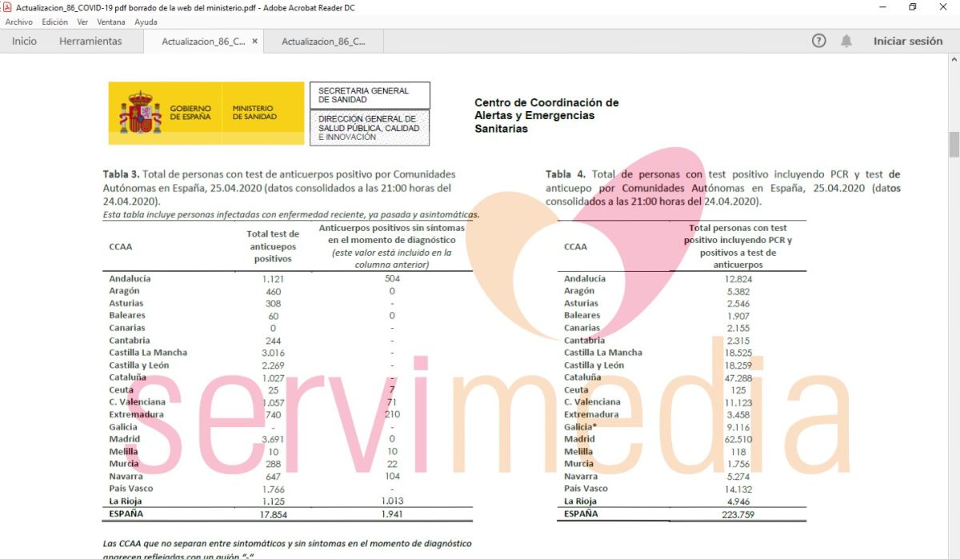This screenshot has height=559, width=960.
Task: Click the Adobe PDF icon in title bar
Action: (x=7, y=6)
